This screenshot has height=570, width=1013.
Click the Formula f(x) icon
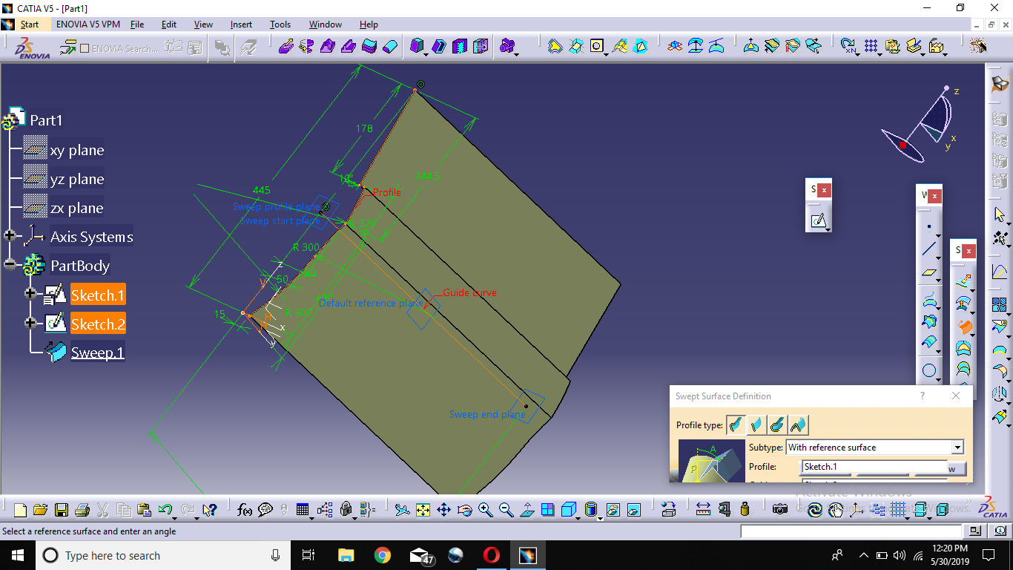tap(245, 510)
